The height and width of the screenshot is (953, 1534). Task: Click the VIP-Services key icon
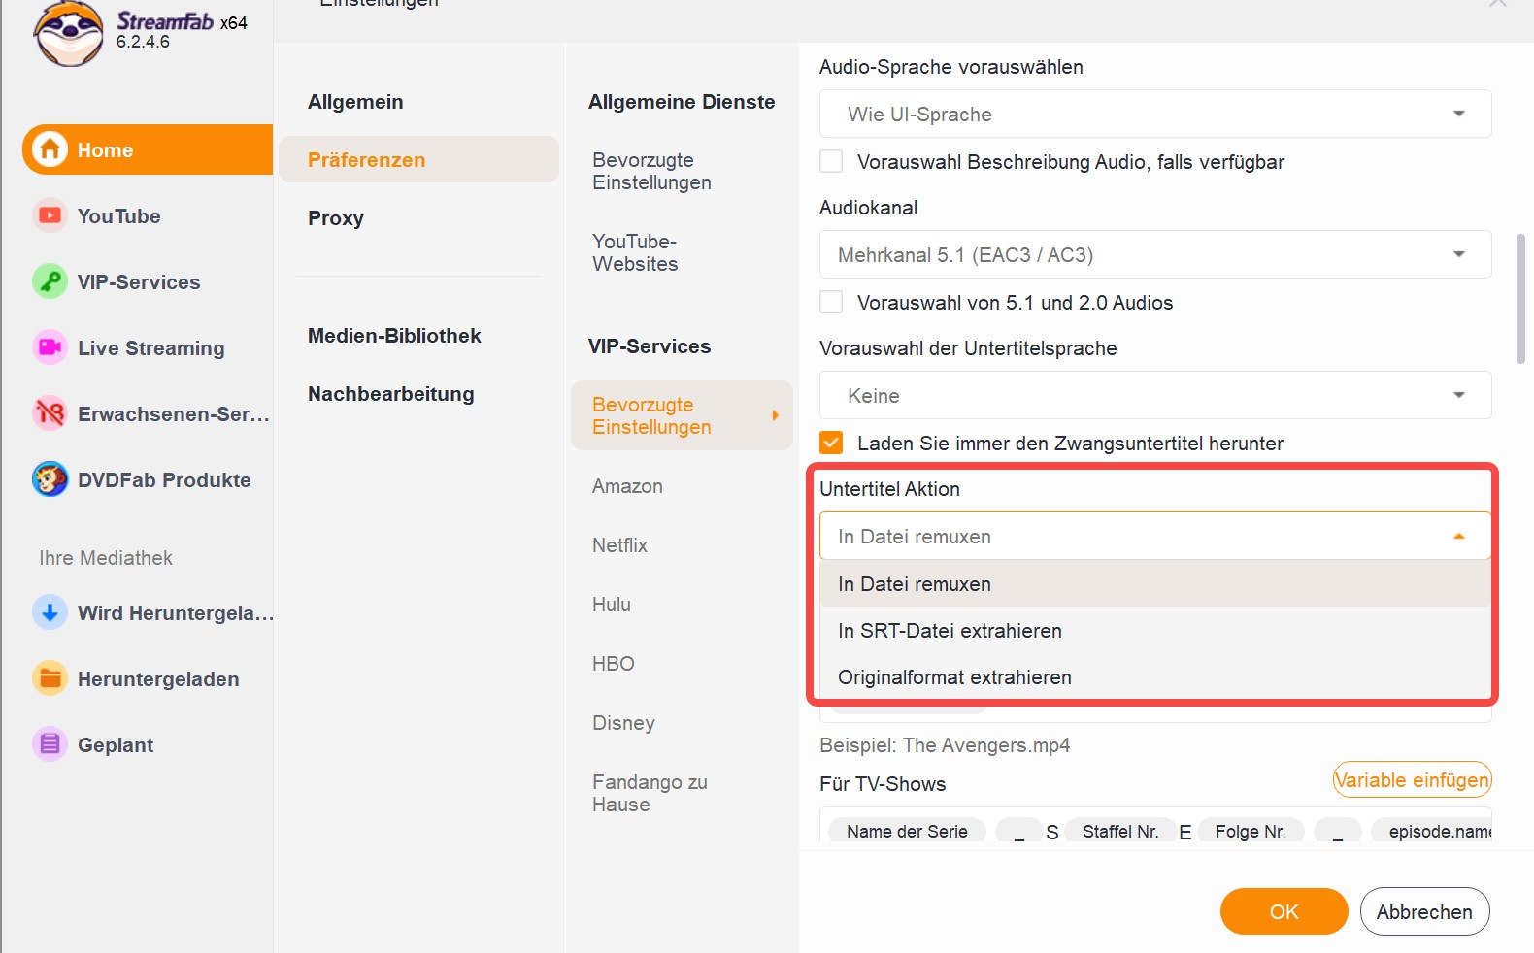[x=50, y=281]
